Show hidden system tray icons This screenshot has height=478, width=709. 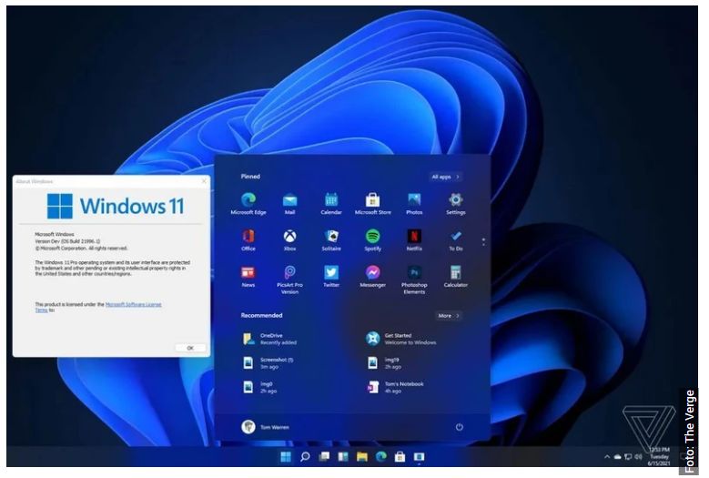click(x=607, y=457)
